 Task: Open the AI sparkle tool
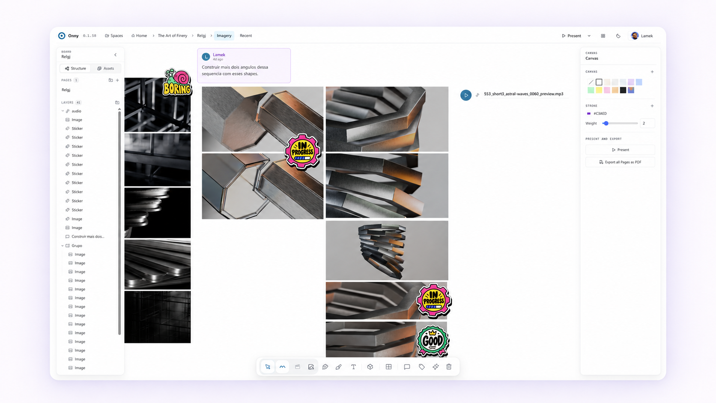[436, 367]
